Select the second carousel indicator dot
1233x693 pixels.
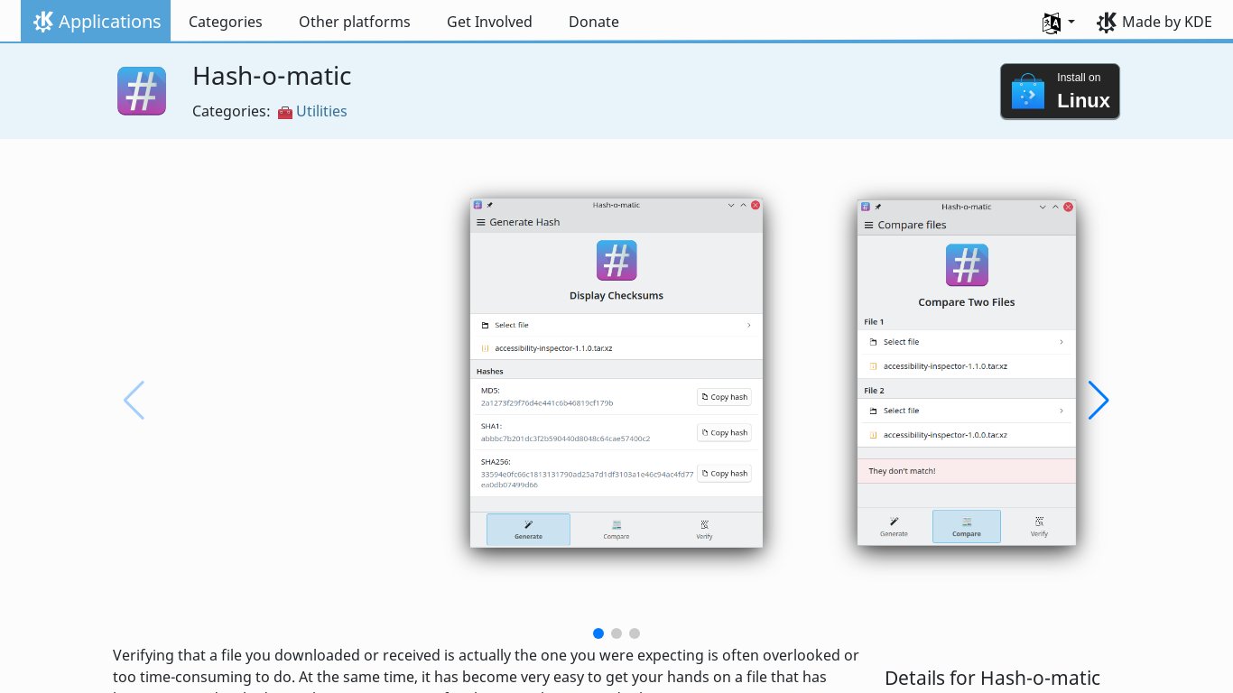point(616,633)
